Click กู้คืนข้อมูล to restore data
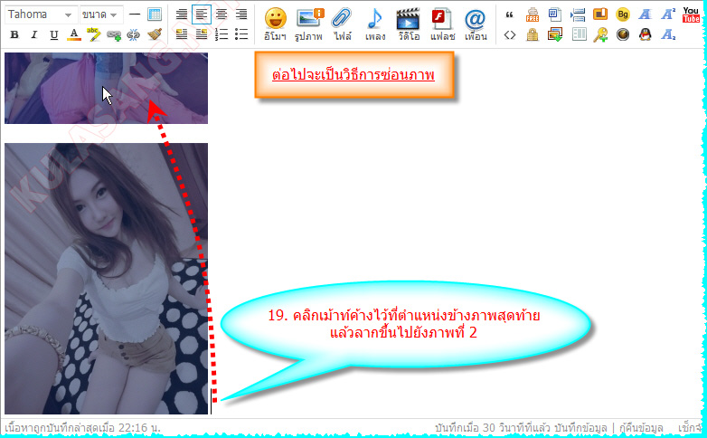 (641, 428)
